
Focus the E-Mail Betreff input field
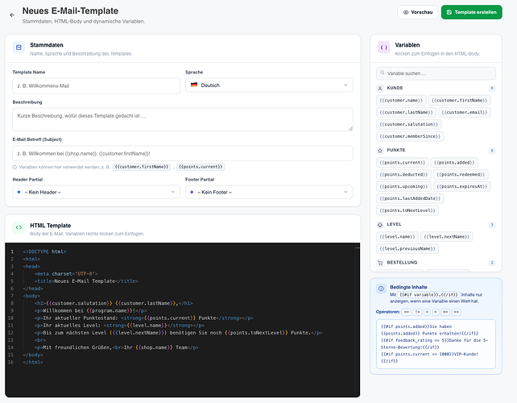[x=183, y=153]
